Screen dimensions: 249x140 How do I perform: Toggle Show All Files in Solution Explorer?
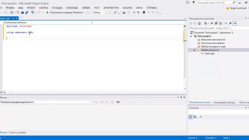(221, 23)
